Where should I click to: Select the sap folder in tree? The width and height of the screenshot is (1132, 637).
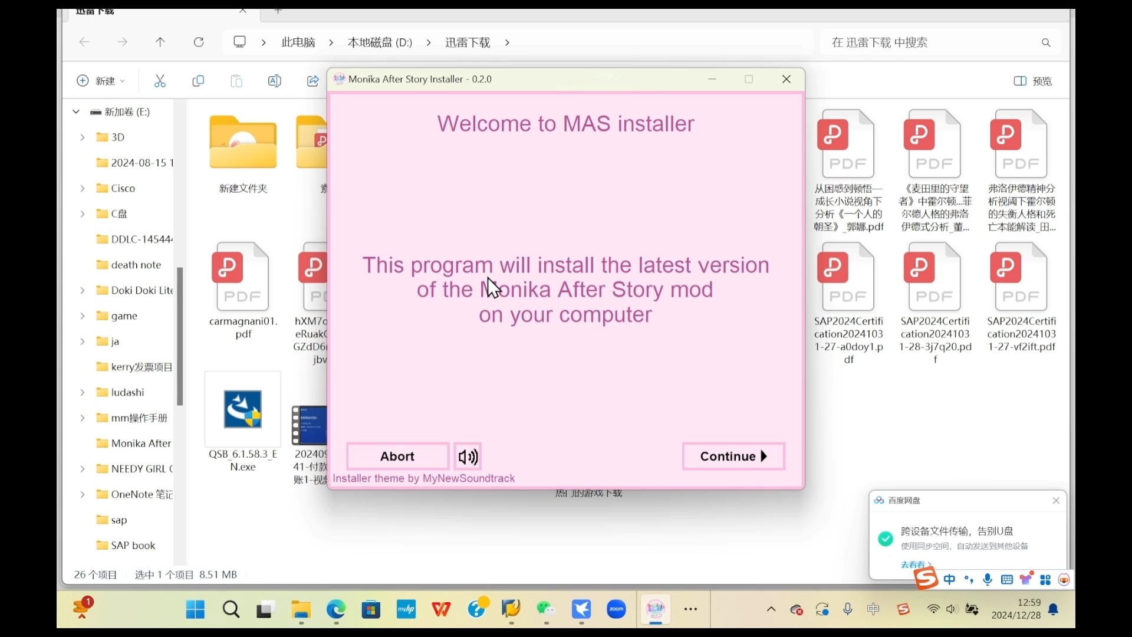(x=112, y=520)
